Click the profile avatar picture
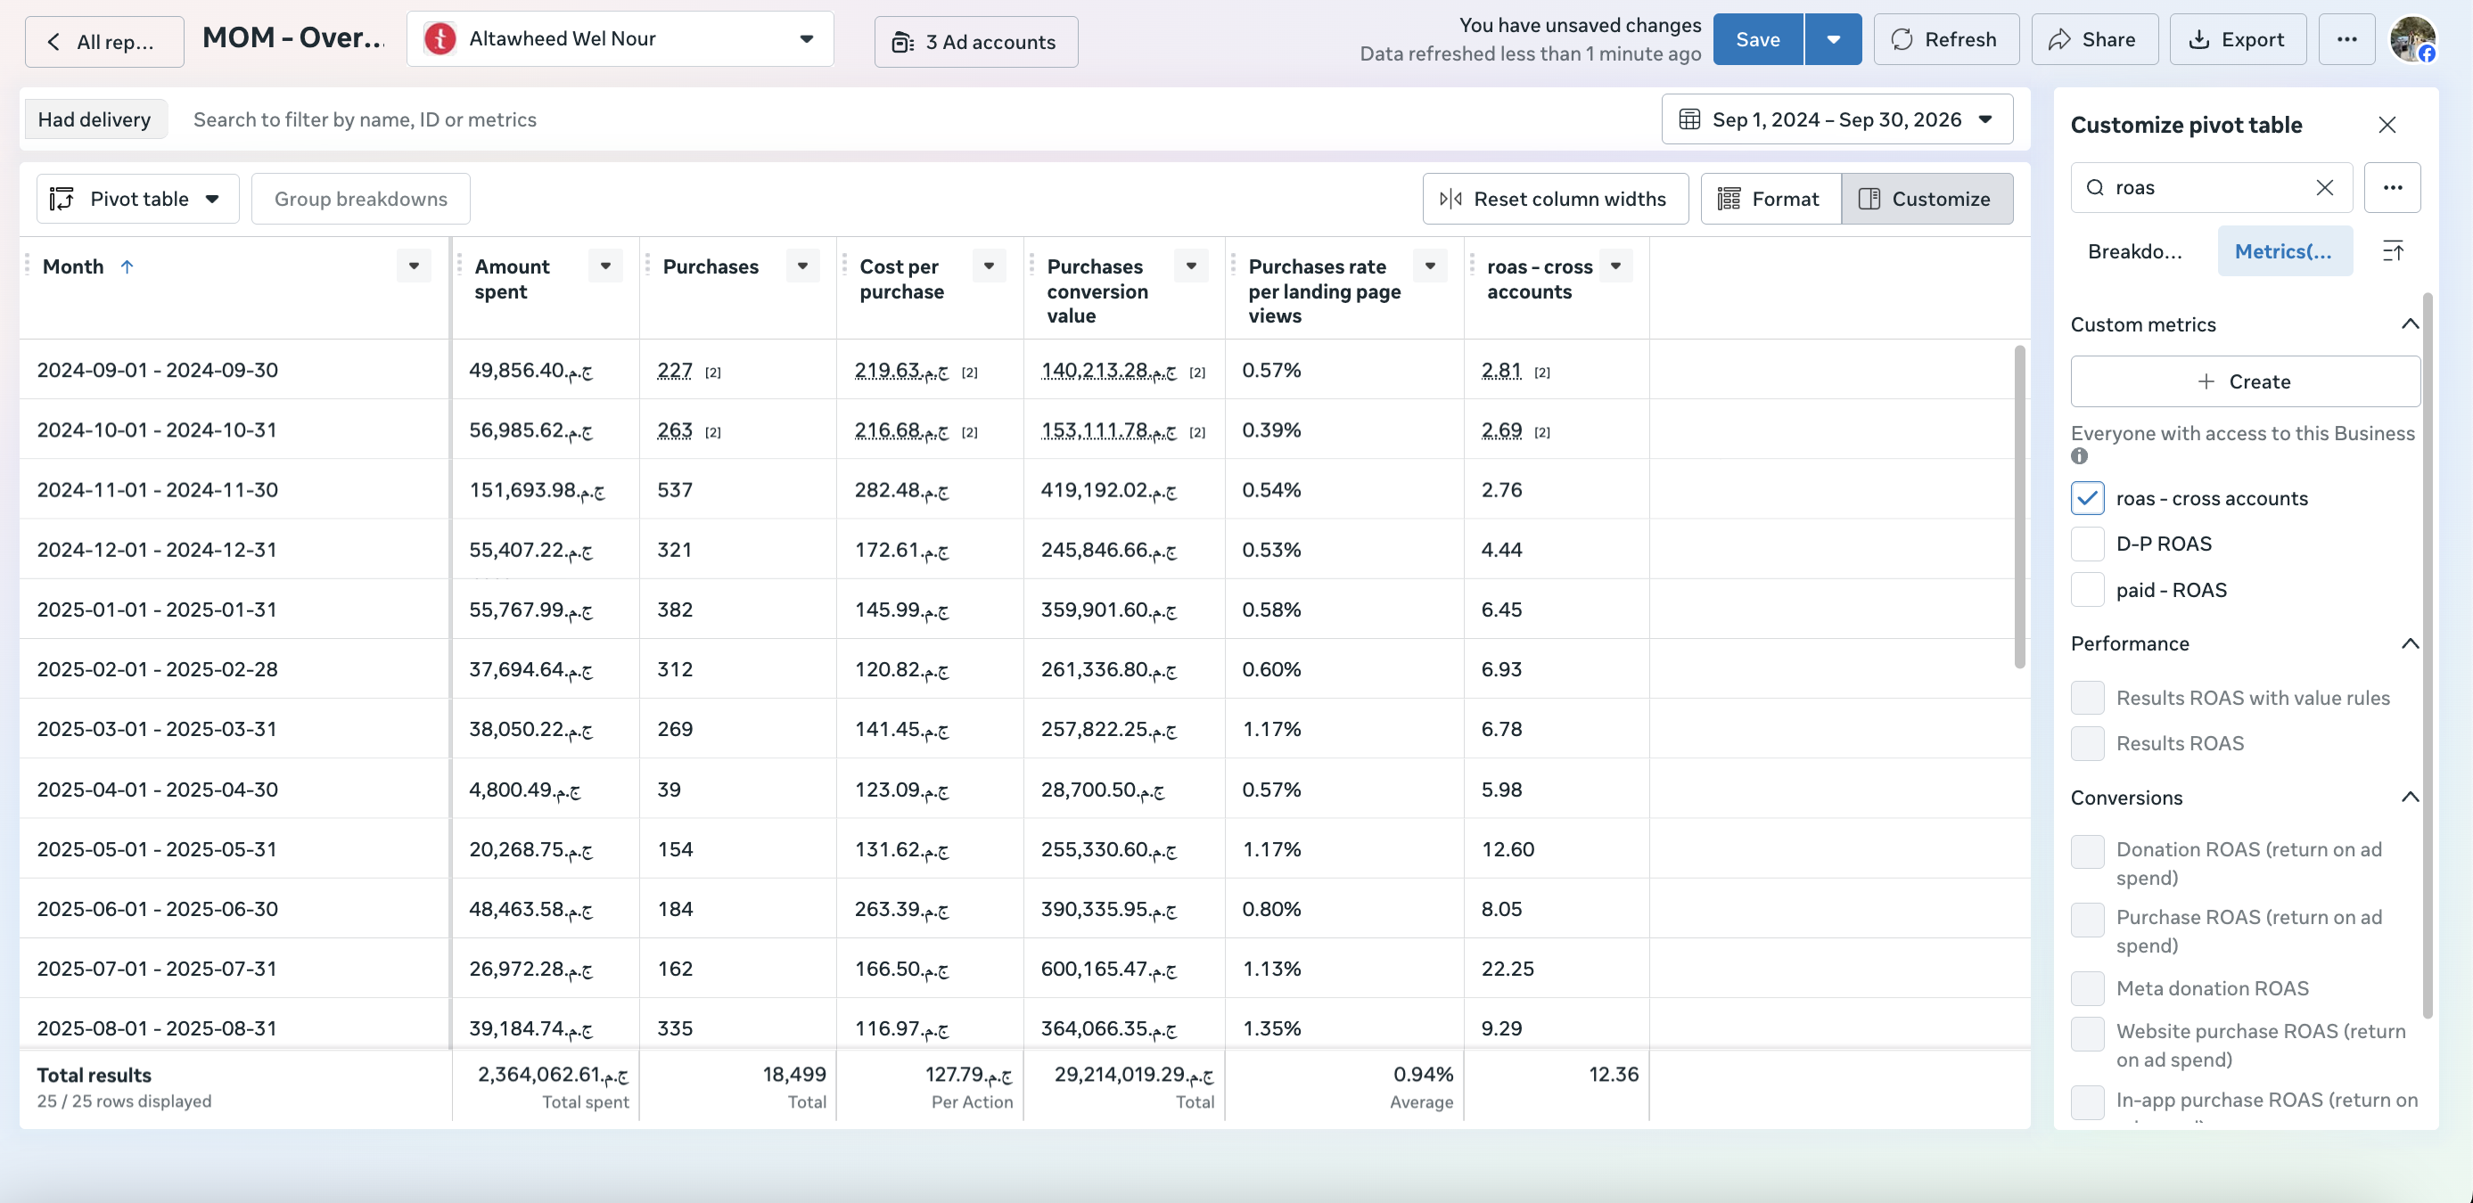This screenshot has width=2473, height=1203. point(2412,38)
